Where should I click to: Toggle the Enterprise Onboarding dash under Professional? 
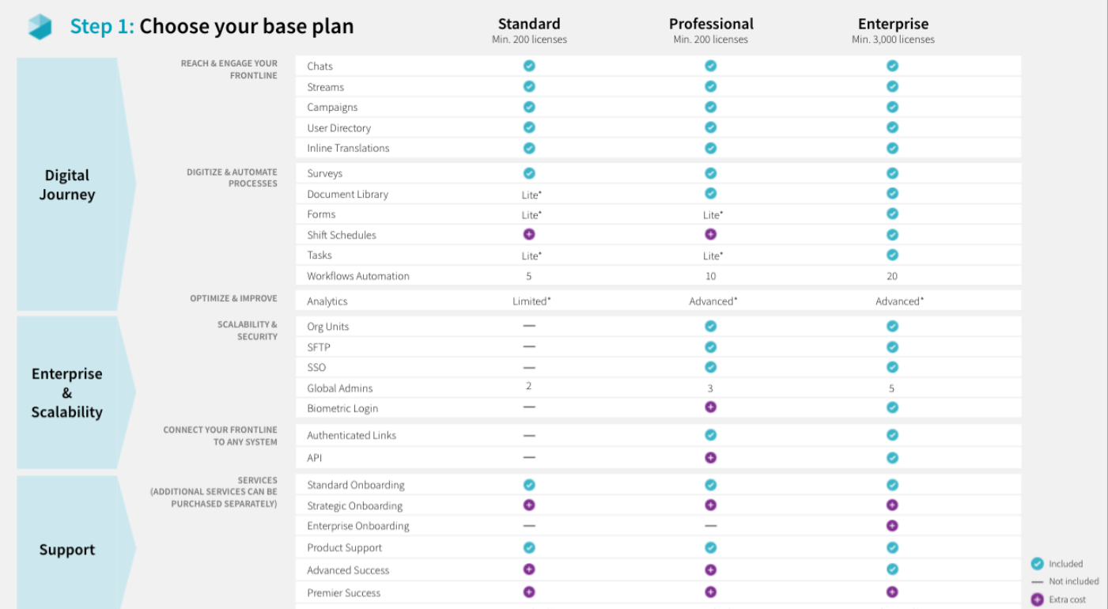pyautogui.click(x=709, y=525)
